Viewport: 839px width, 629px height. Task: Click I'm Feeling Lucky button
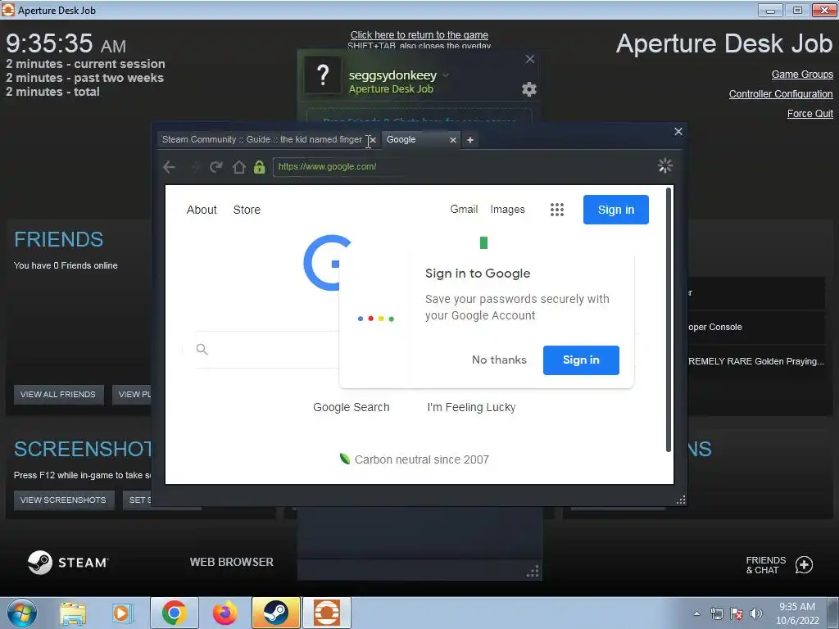471,407
